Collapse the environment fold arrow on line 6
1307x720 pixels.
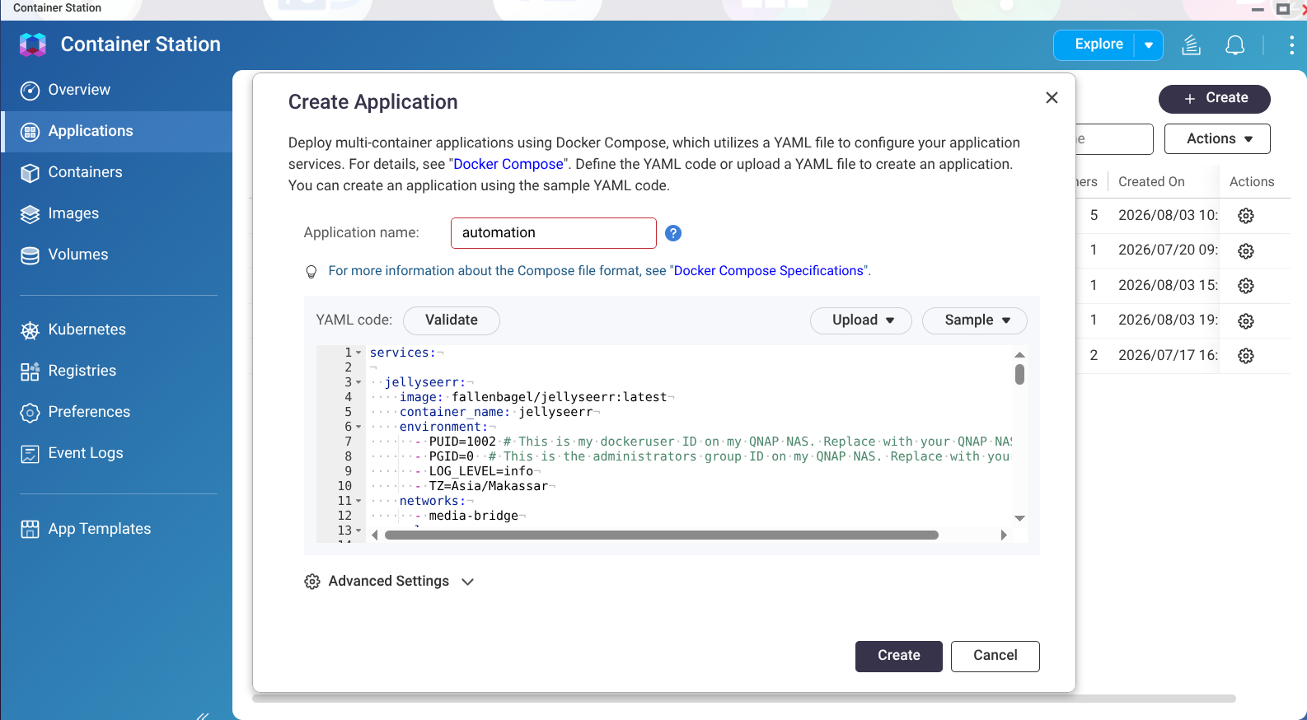(358, 427)
